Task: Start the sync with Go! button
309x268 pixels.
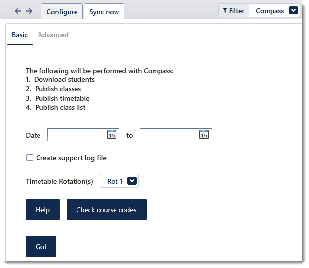Action: tap(41, 246)
